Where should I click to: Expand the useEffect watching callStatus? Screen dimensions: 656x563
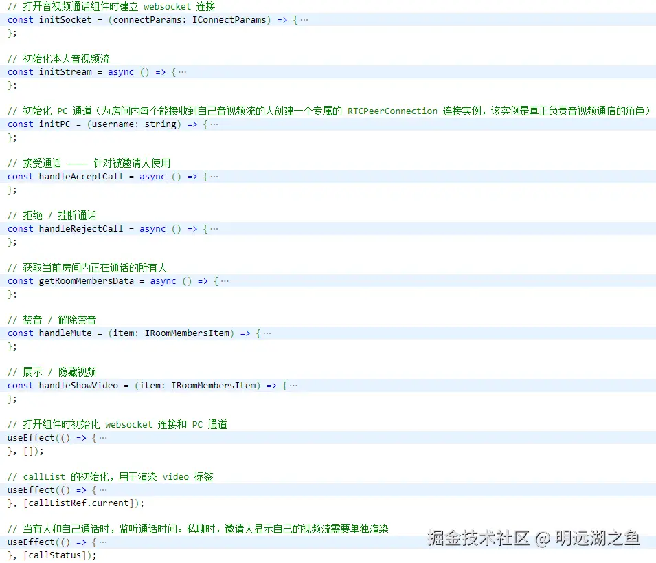[x=102, y=542]
